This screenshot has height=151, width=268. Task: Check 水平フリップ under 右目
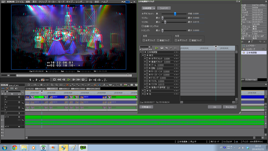click(x=176, y=40)
